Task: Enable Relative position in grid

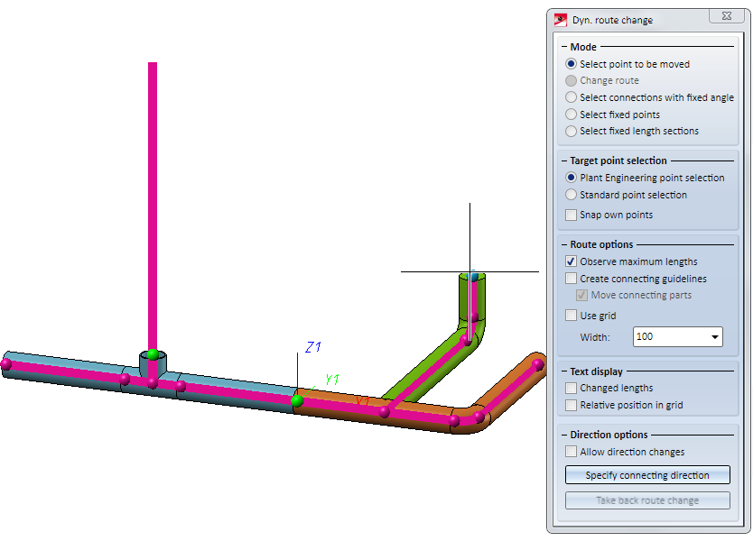Action: click(x=571, y=405)
